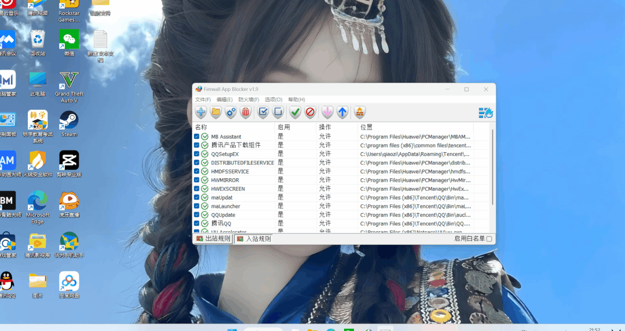
Task: Uncheck the MB Assistant rule checkbox
Action: tap(196, 137)
